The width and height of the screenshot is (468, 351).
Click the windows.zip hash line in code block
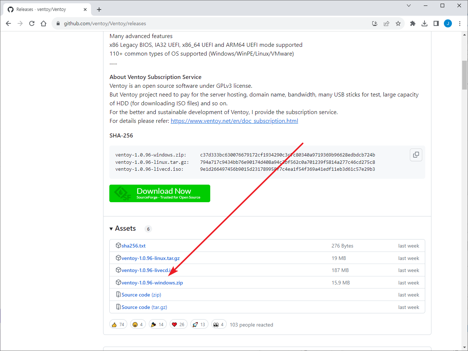pyautogui.click(x=245, y=155)
